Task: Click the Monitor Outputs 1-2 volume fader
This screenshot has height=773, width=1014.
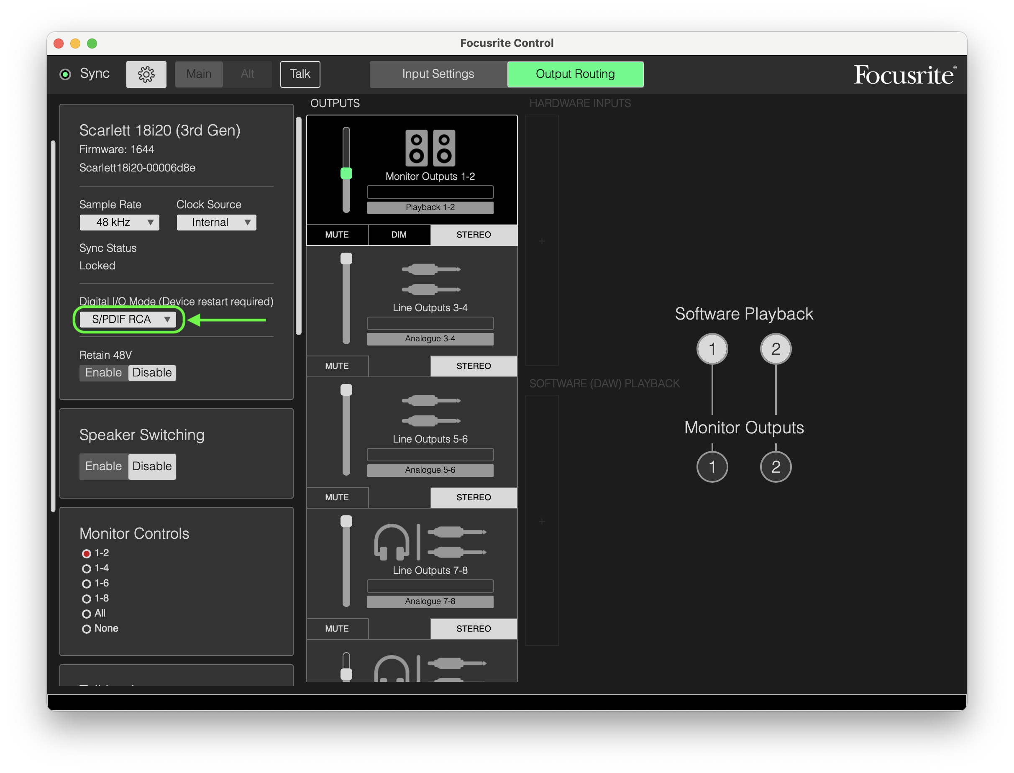Action: 346,174
